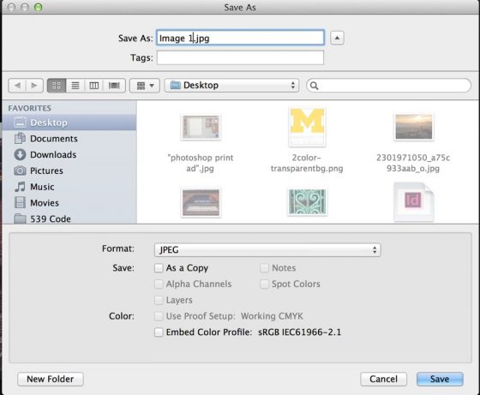The width and height of the screenshot is (480, 395).
Task: Open the item arrangement dropdown
Action: (145, 86)
